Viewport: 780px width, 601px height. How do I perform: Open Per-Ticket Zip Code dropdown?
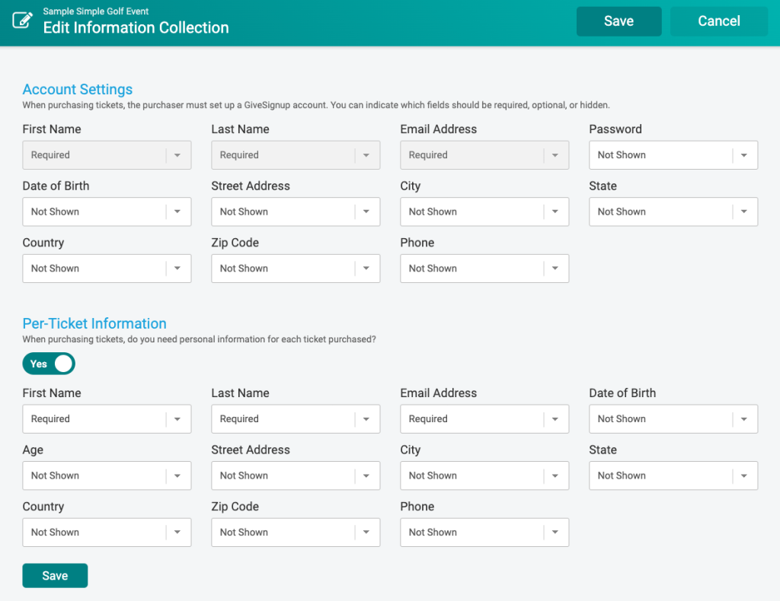(296, 532)
